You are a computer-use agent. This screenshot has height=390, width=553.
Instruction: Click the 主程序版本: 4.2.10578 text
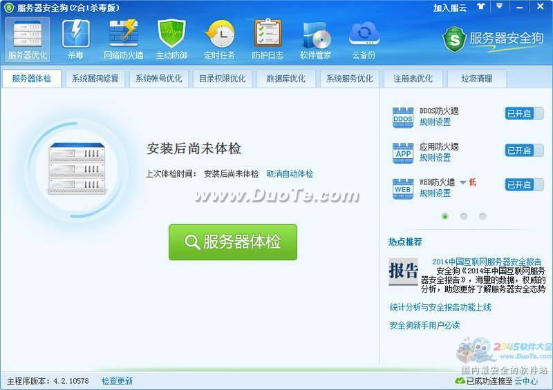pyautogui.click(x=48, y=381)
